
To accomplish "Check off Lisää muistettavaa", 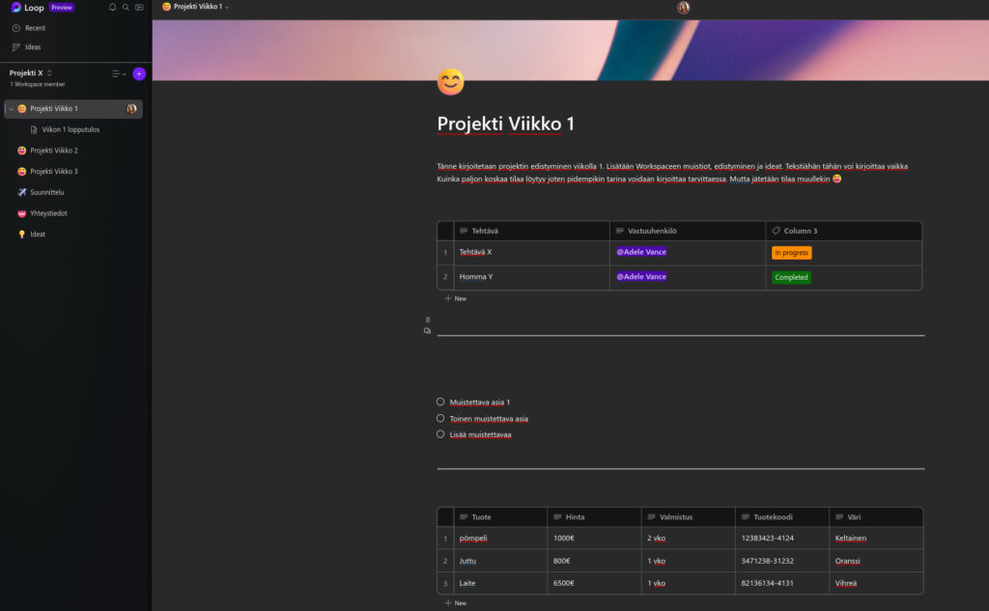I will [440, 433].
